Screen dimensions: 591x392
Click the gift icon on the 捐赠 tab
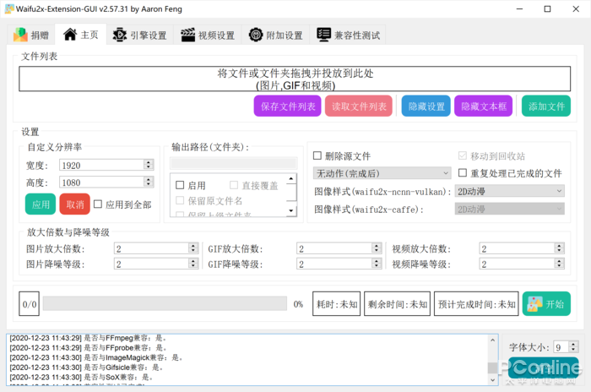click(20, 35)
